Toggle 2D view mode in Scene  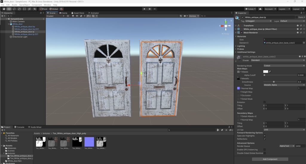(x=68, y=16)
